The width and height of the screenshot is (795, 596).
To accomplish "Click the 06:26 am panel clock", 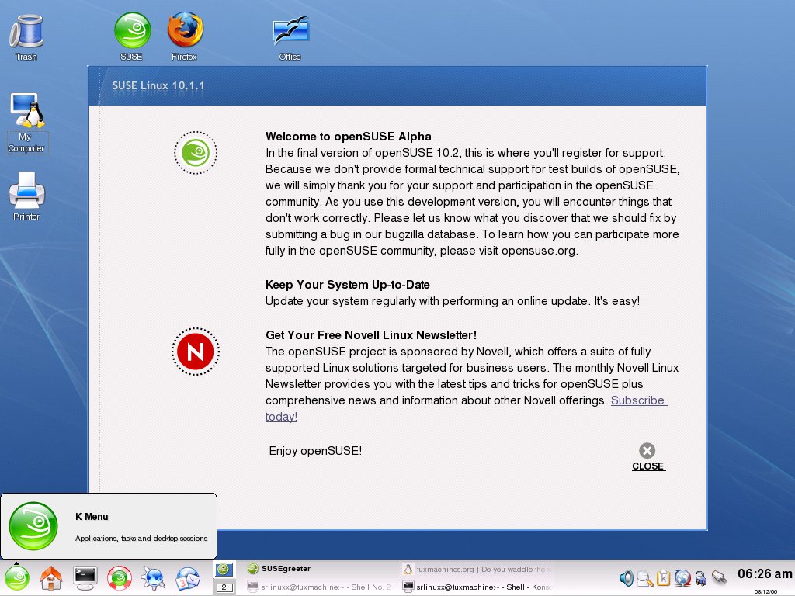I will click(x=765, y=573).
